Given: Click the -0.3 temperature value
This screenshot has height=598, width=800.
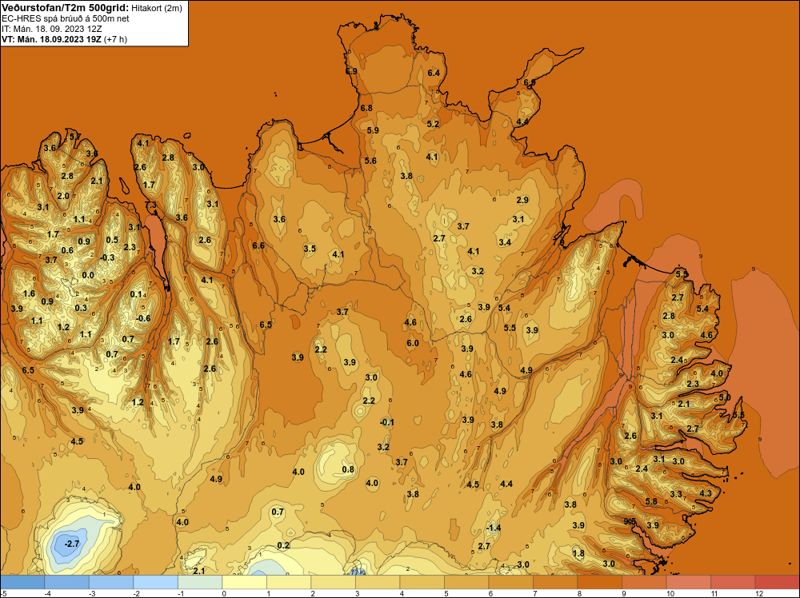Looking at the screenshot, I should (108, 257).
